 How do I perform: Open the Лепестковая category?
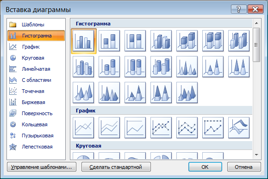(36, 147)
